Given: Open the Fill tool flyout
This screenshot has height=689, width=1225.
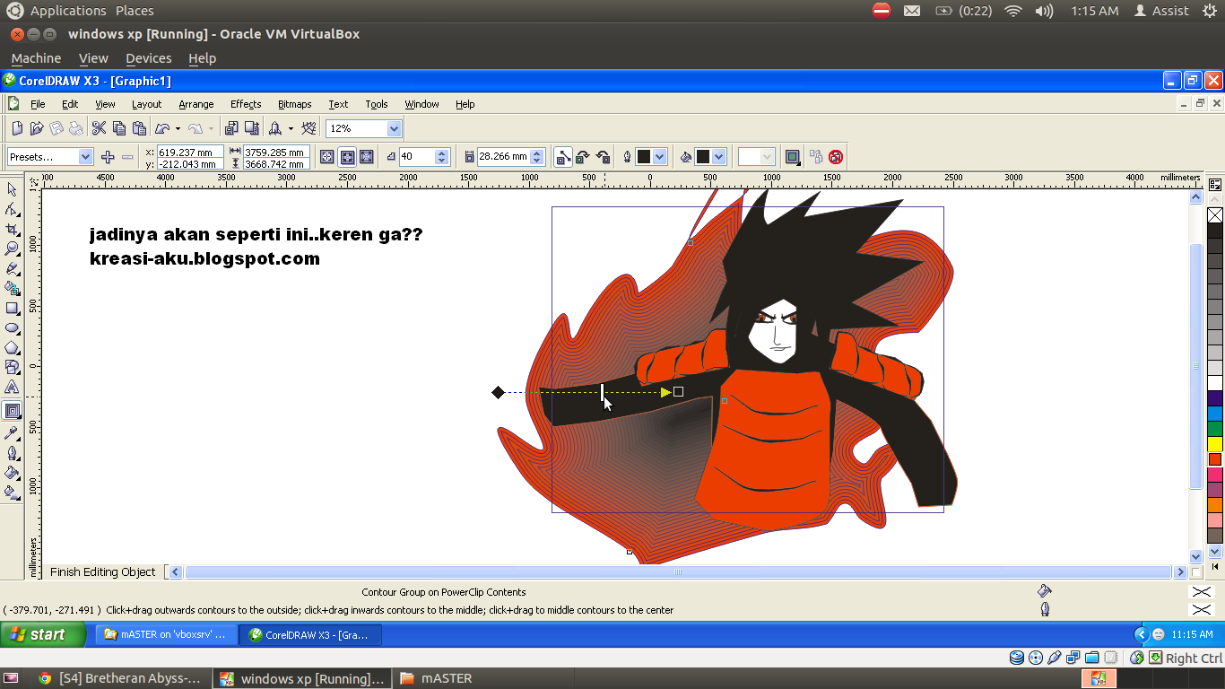Looking at the screenshot, I should 12,472.
